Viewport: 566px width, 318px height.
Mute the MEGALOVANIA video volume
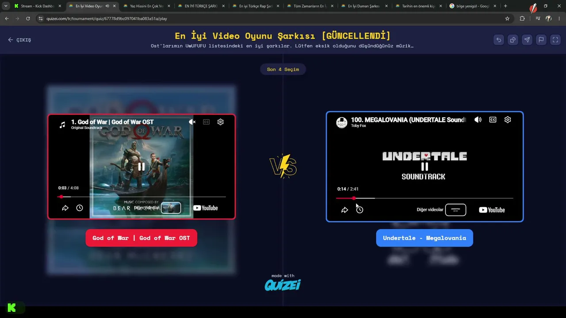point(478,120)
